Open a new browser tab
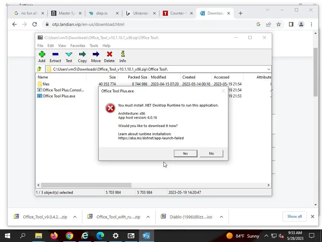This screenshot has width=322, height=242. click(241, 13)
